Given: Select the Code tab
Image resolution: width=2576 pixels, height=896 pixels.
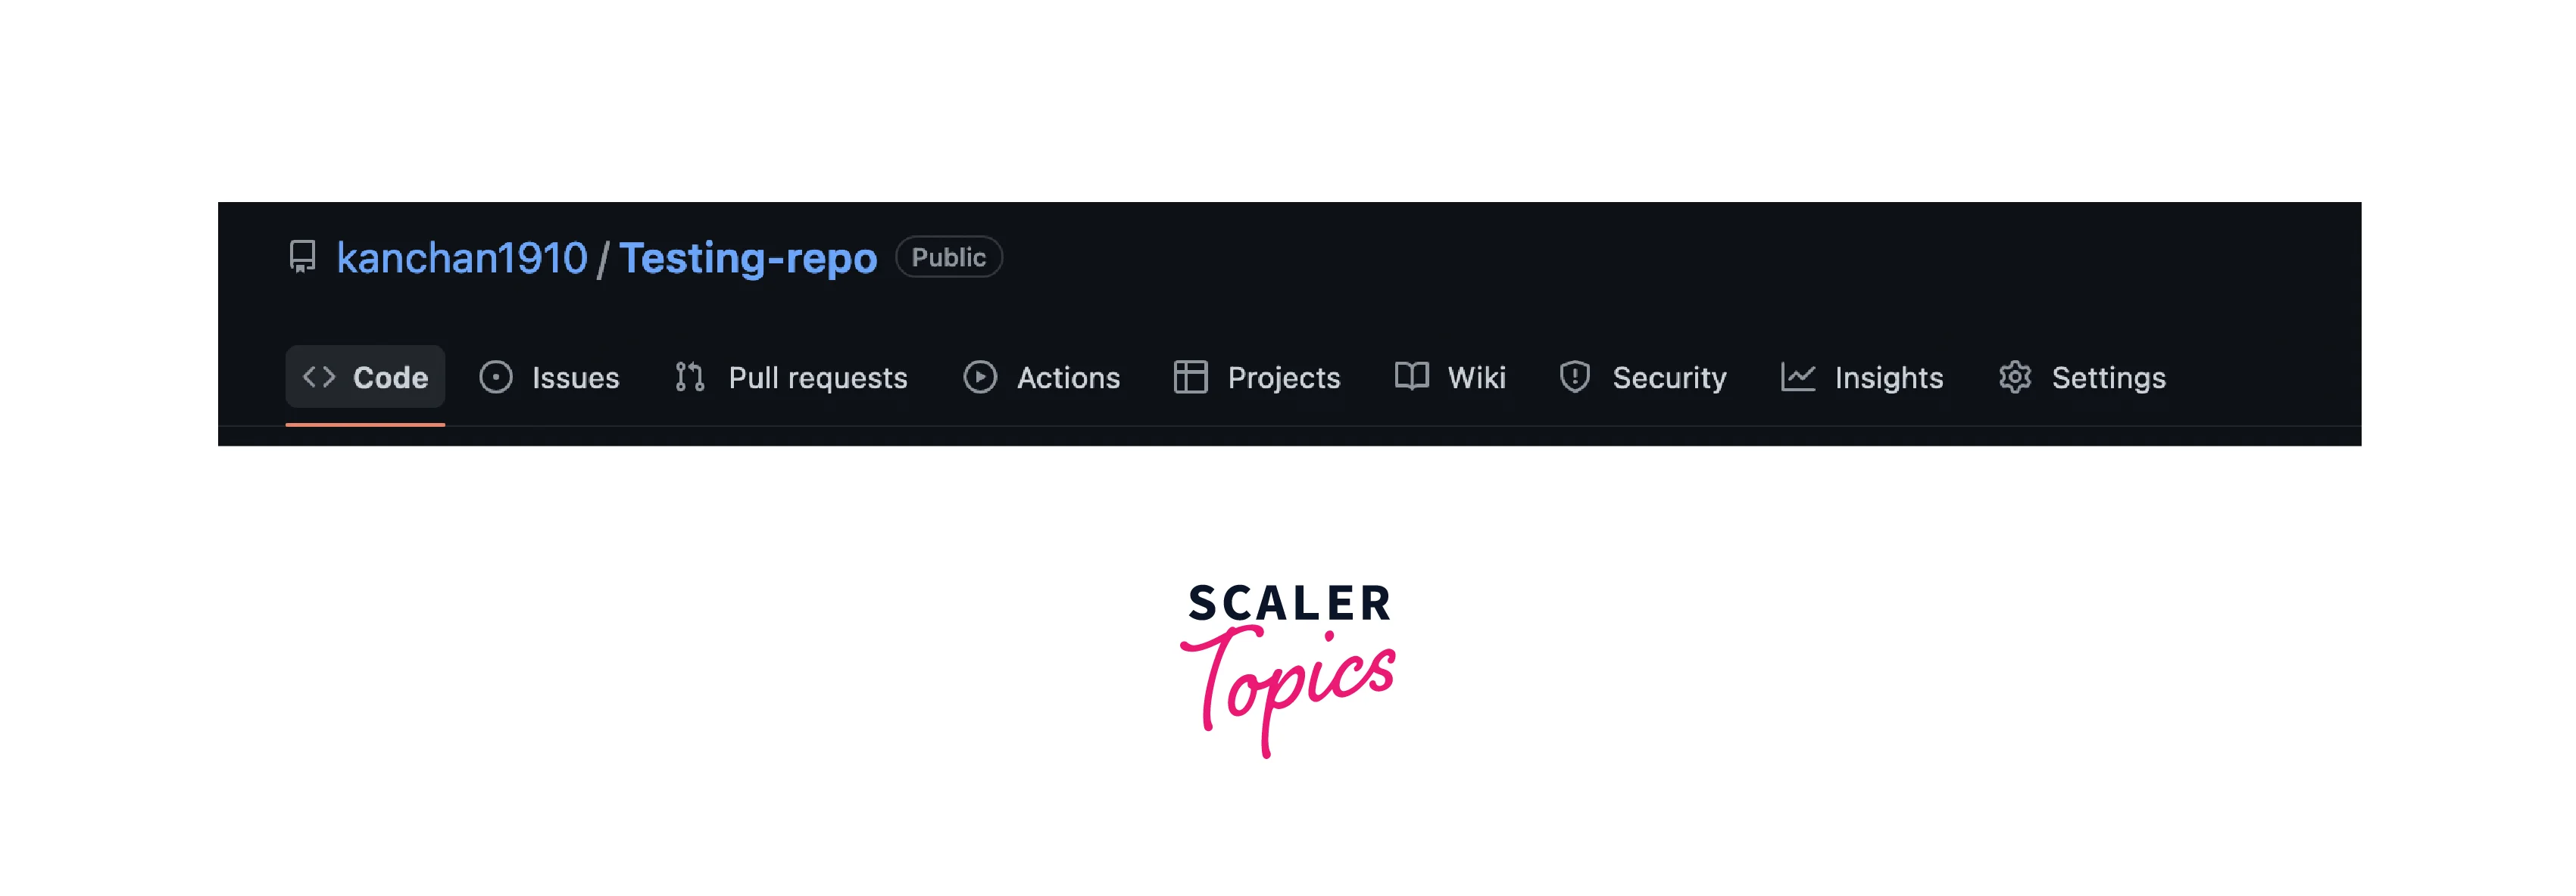Looking at the screenshot, I should tap(365, 378).
